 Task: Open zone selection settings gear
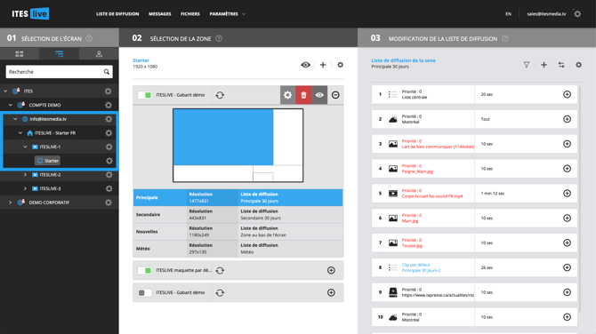(x=340, y=65)
